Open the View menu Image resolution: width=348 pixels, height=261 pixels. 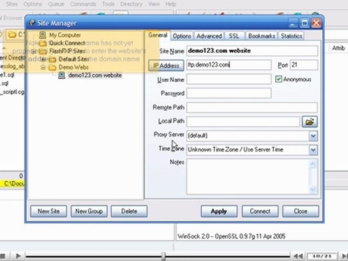[x=154, y=4]
